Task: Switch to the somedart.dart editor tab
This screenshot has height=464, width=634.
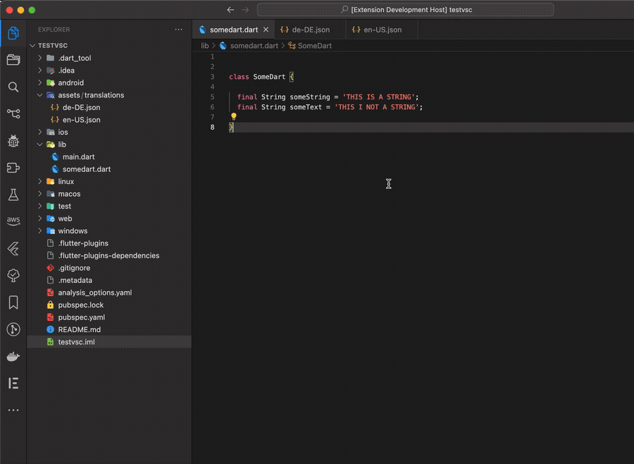Action: click(234, 30)
